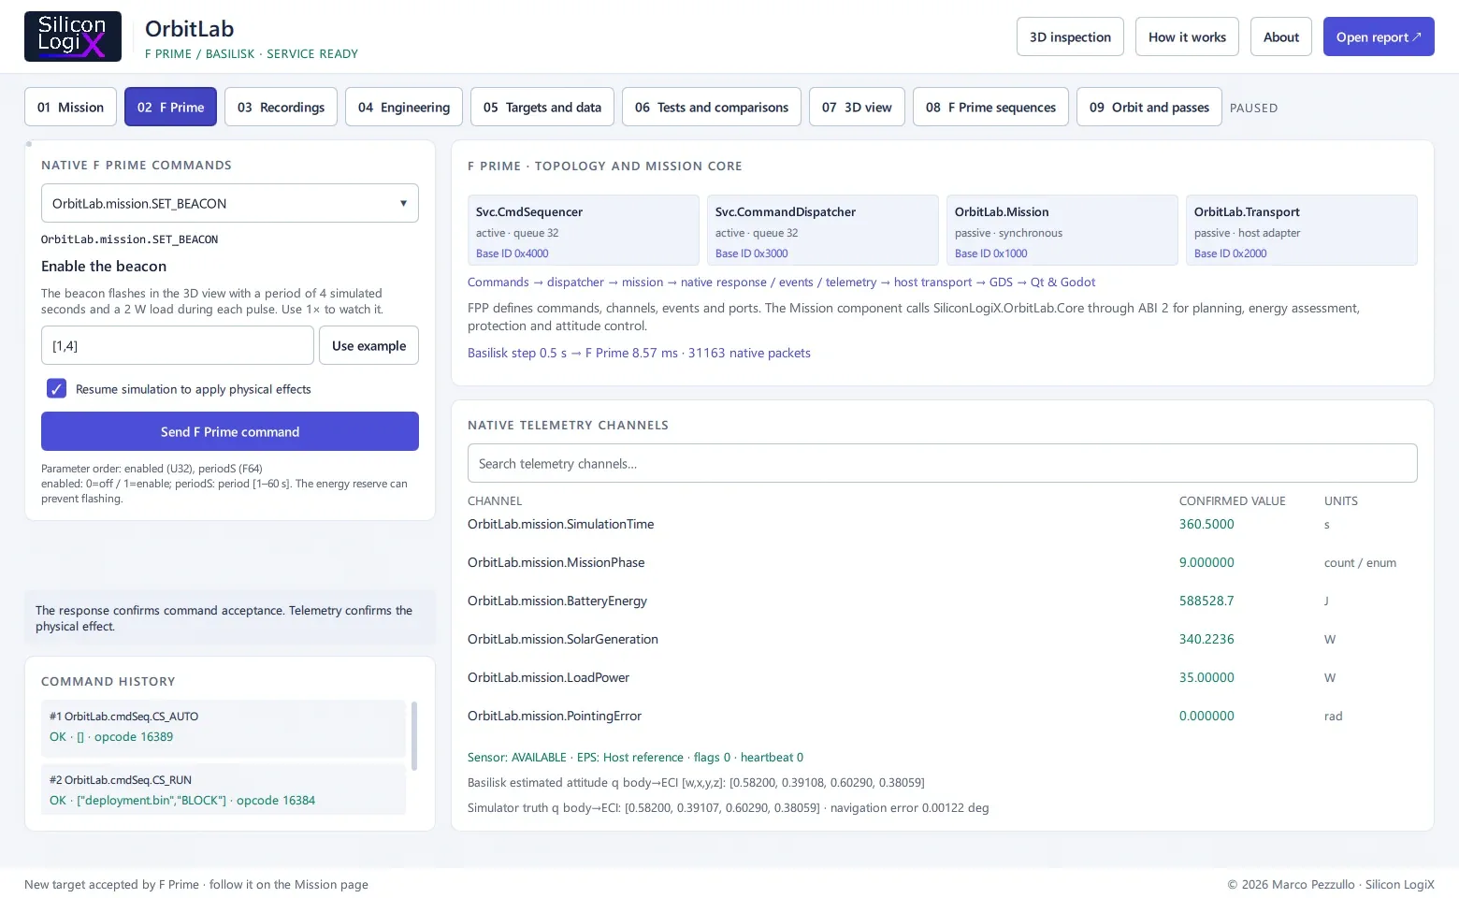1459x898 pixels.
Task: Select the Svc.CmdSequencer component card
Action: (x=584, y=230)
